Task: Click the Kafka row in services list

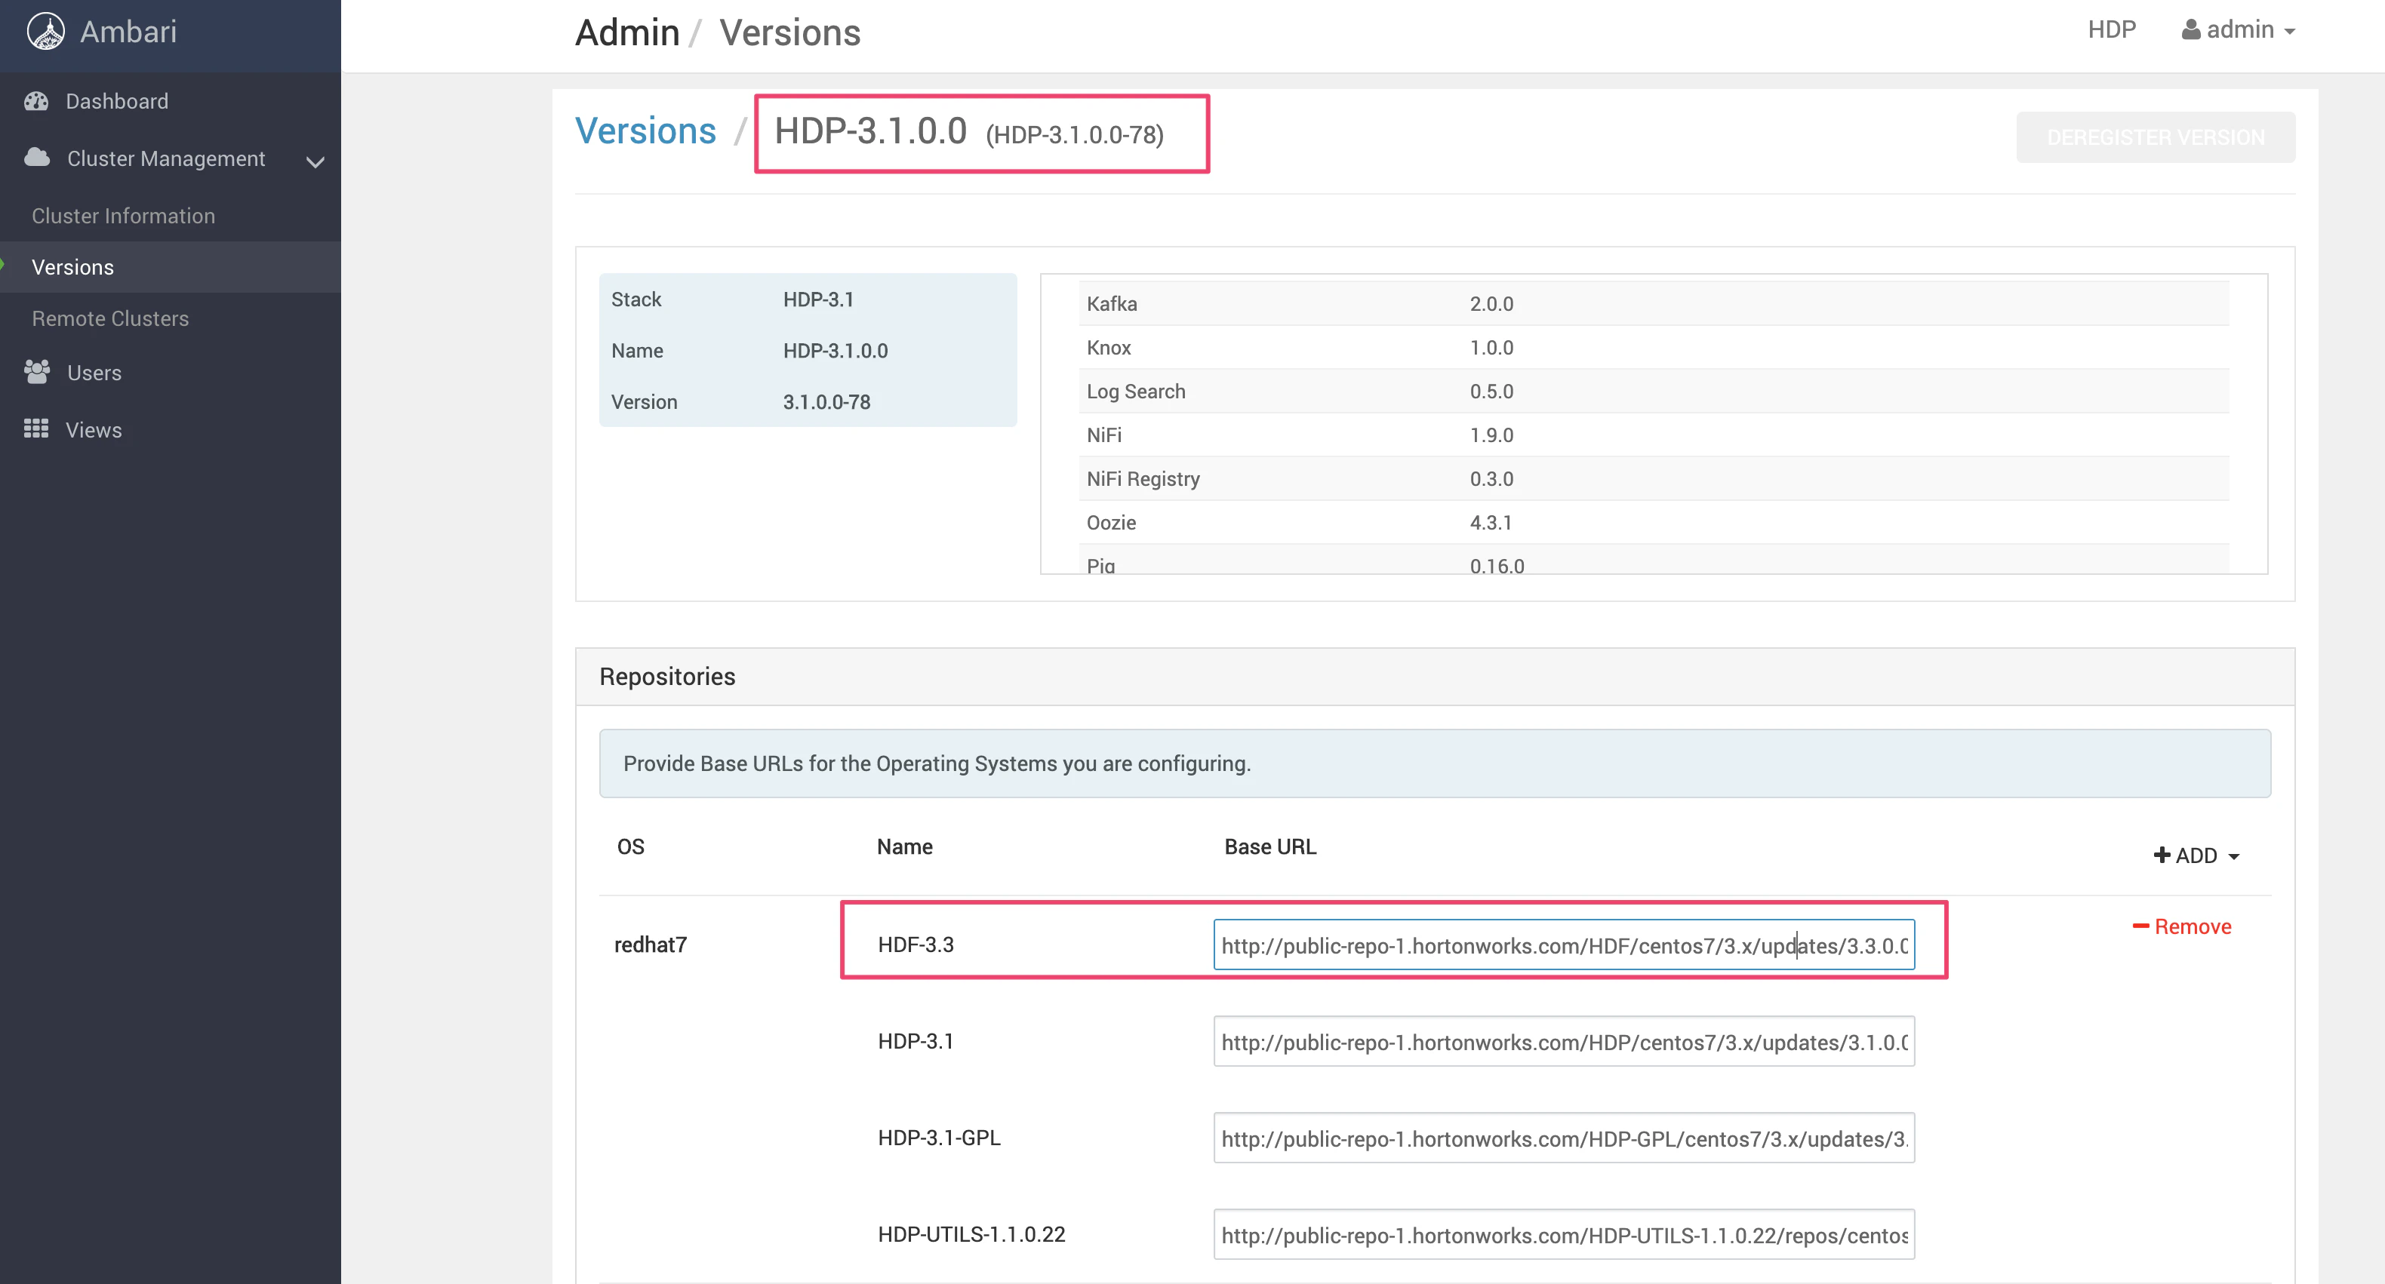Action: point(1654,303)
